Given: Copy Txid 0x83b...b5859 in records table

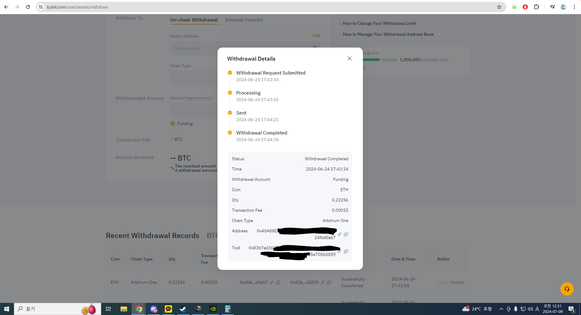Looking at the screenshot, I should tap(329, 282).
